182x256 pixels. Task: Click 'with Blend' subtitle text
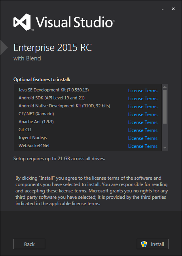(x=27, y=58)
